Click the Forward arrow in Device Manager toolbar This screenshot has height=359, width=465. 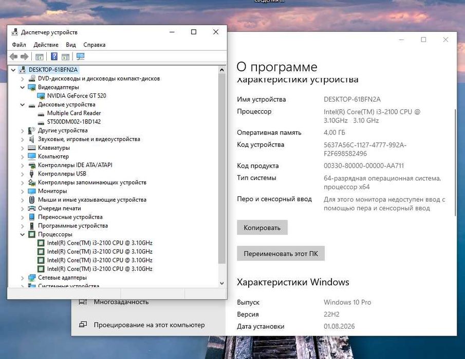(24, 56)
